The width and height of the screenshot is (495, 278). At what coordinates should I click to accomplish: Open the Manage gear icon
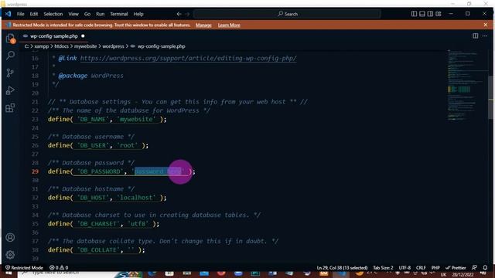10,255
